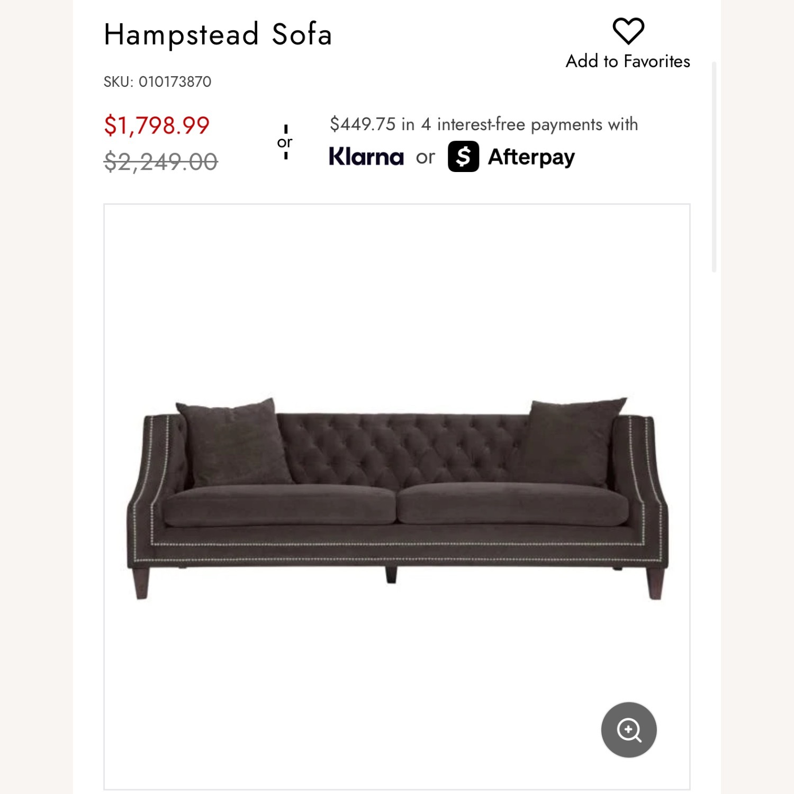This screenshot has width=794, height=794.
Task: Click the sofa product photo
Action: 397,503
